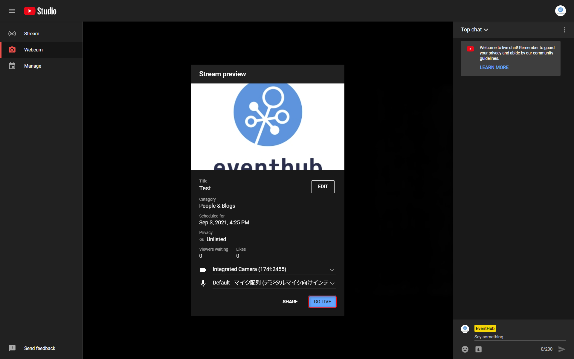Click the 'Stream preview' heading

(x=222, y=74)
